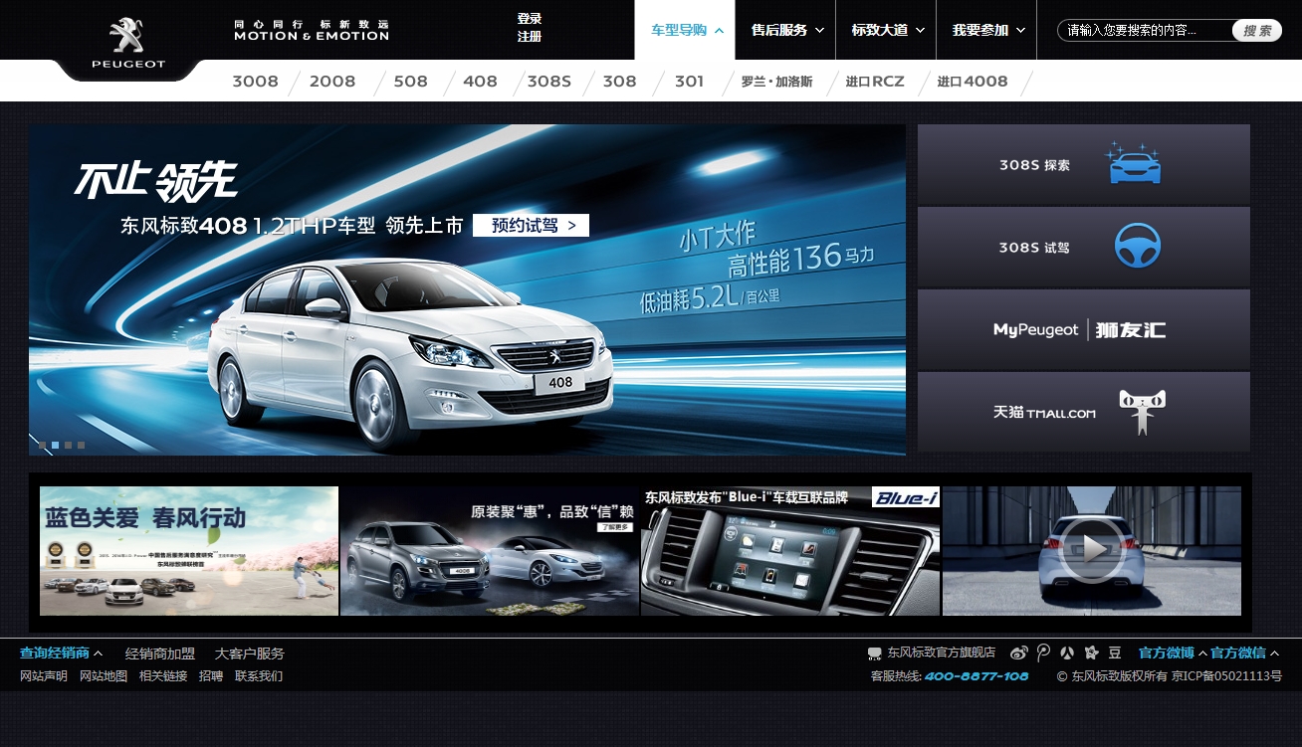
Task: Open the 大客户服务 footer link
Action: (x=250, y=654)
